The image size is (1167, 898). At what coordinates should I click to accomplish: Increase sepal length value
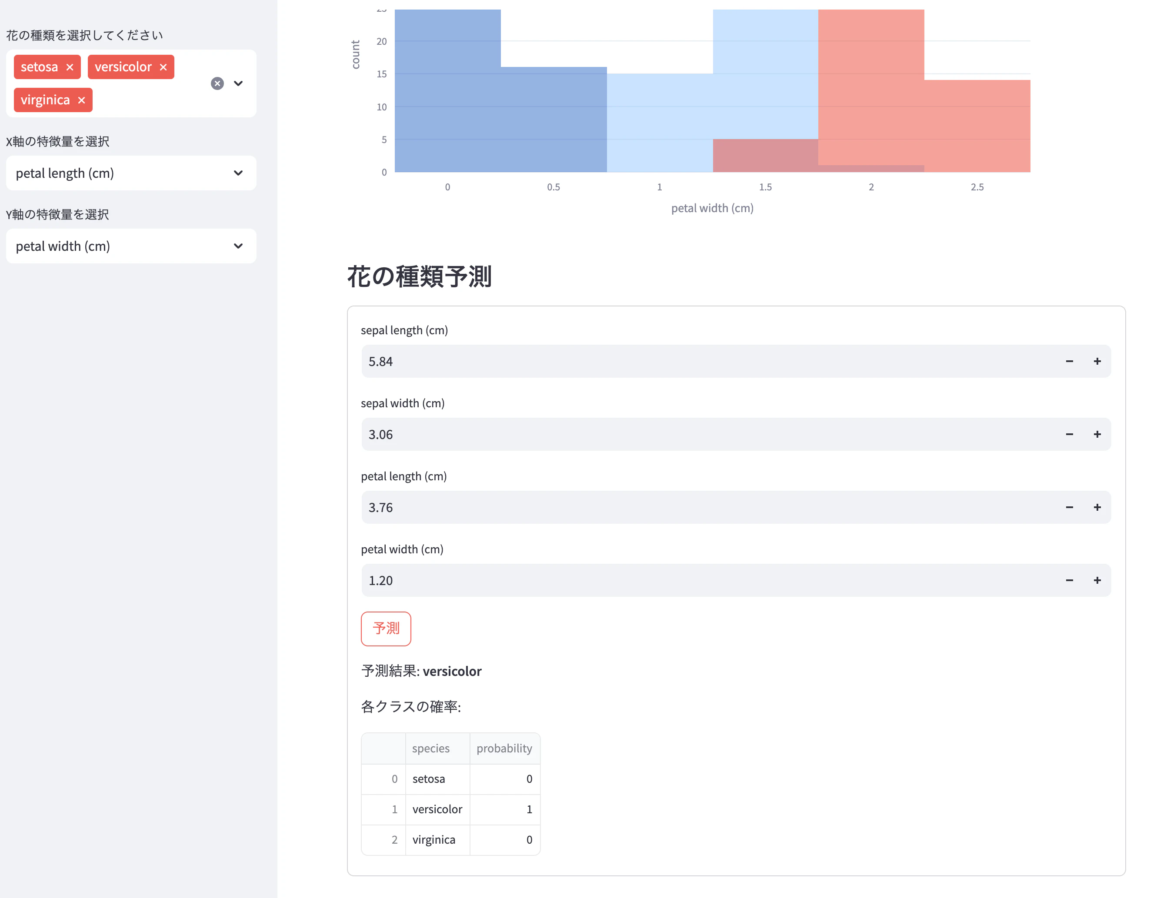[x=1097, y=362]
